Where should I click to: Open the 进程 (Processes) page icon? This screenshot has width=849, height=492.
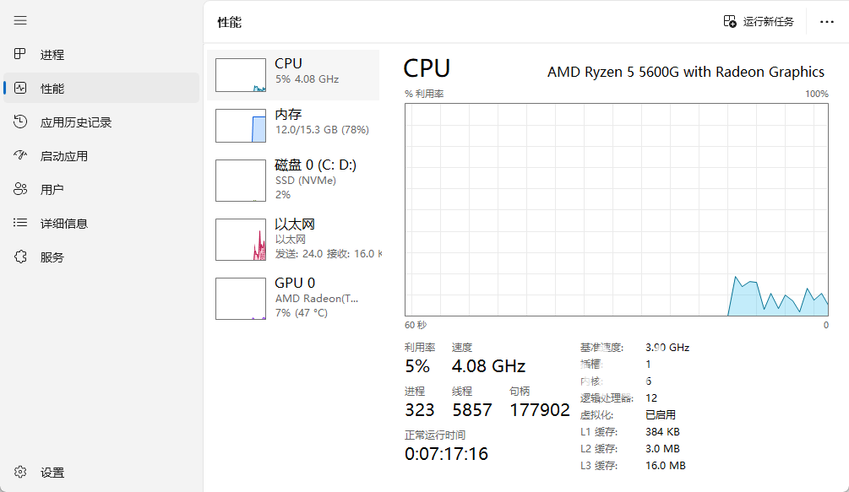tap(21, 55)
